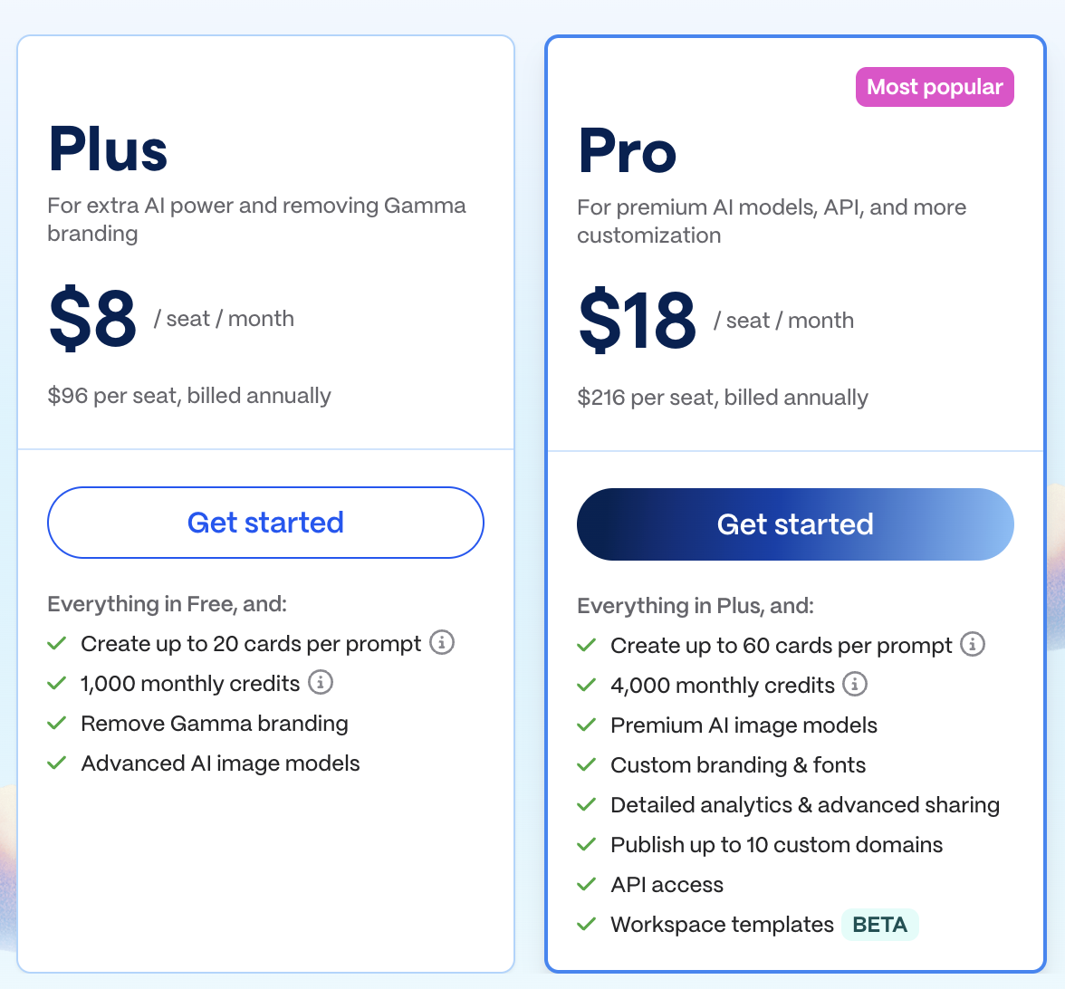This screenshot has height=989, width=1065.
Task: Click info icon beside 4,000 monthly credits
Action: pyautogui.click(x=855, y=685)
